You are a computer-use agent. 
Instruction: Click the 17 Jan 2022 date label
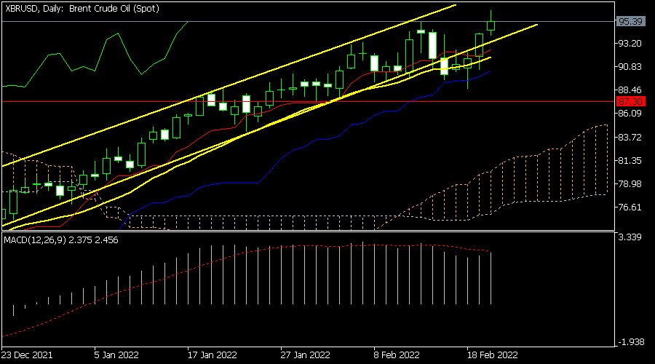(213, 355)
